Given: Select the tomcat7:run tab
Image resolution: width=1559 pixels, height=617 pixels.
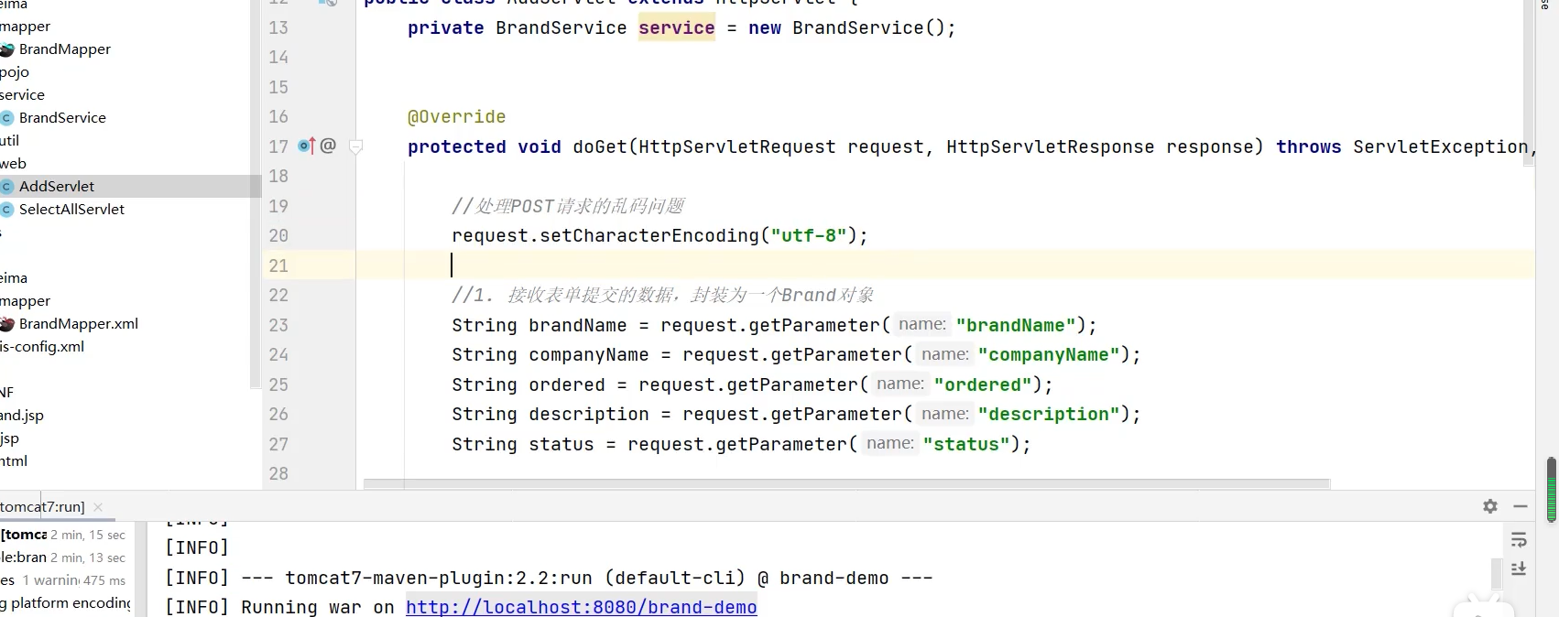Looking at the screenshot, I should point(43,506).
